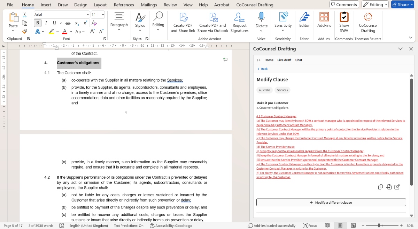Toggle bold formatting
Viewport: 418px width, 229px height.
(x=38, y=23)
